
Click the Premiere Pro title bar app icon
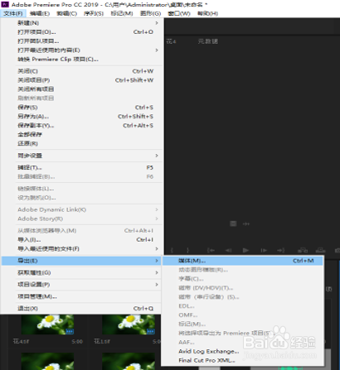(x=5, y=4)
